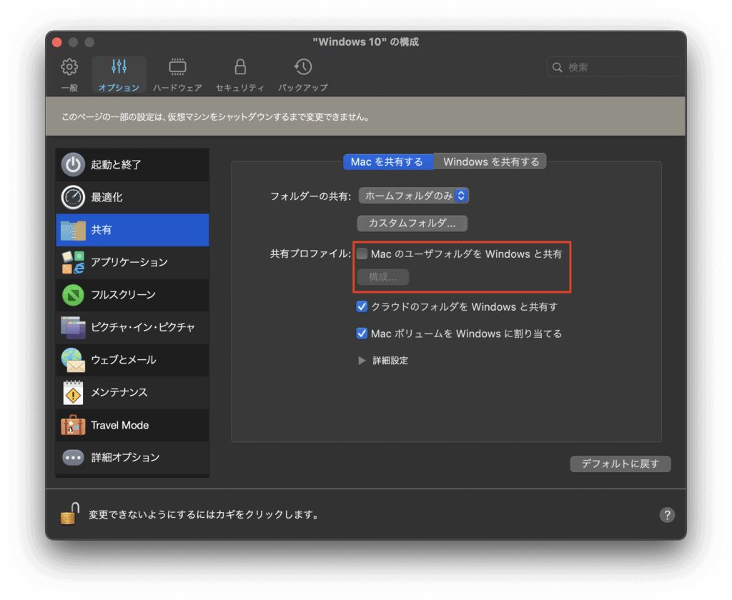Screen dimensions: 732x600
Task: Select 最適化 label in the sidebar
Action: click(x=107, y=197)
